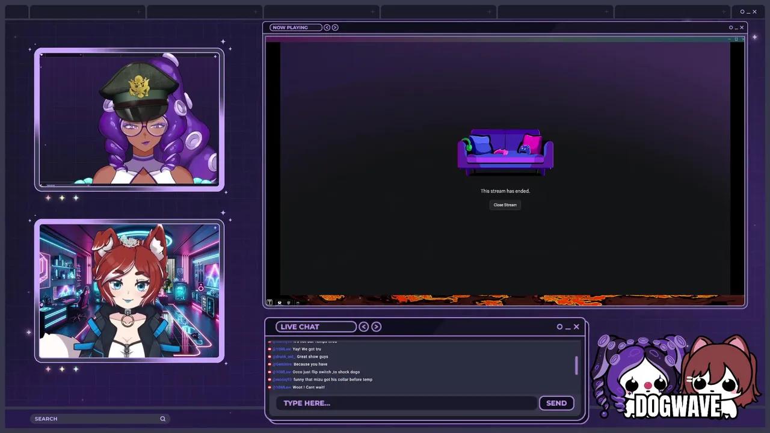
Task: Click the TYPE HERE chat input field
Action: (x=407, y=403)
